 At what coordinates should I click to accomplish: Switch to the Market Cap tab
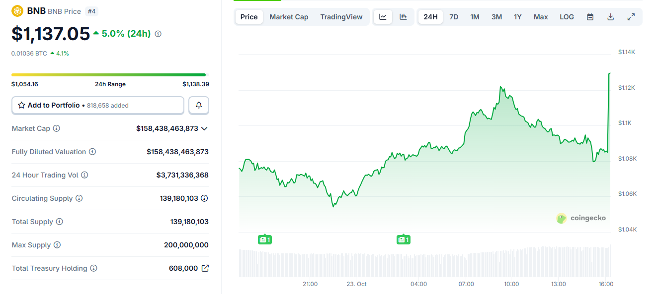tap(289, 16)
